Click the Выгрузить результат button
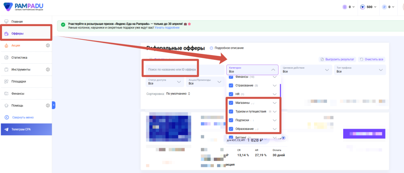This screenshot has width=404, height=173. coord(338,59)
